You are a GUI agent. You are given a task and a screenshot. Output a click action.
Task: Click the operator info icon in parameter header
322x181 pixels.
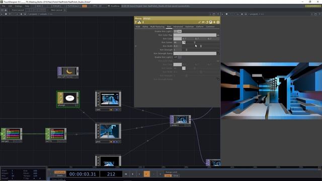(143, 22)
